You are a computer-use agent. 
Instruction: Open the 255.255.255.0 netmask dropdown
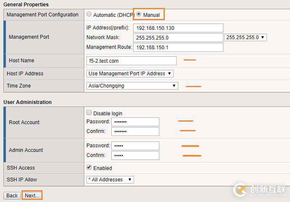coord(245,37)
